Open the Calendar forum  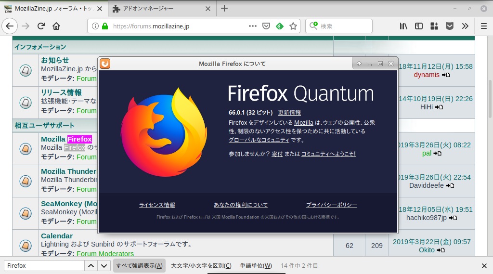[x=57, y=236]
